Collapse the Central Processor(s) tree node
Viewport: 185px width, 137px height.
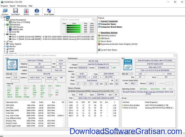point(5,20)
